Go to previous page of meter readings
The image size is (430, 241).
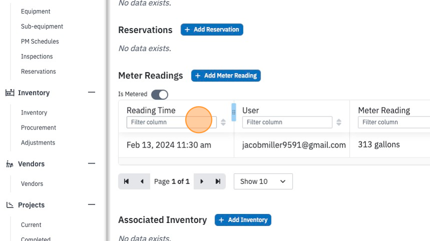(142, 181)
